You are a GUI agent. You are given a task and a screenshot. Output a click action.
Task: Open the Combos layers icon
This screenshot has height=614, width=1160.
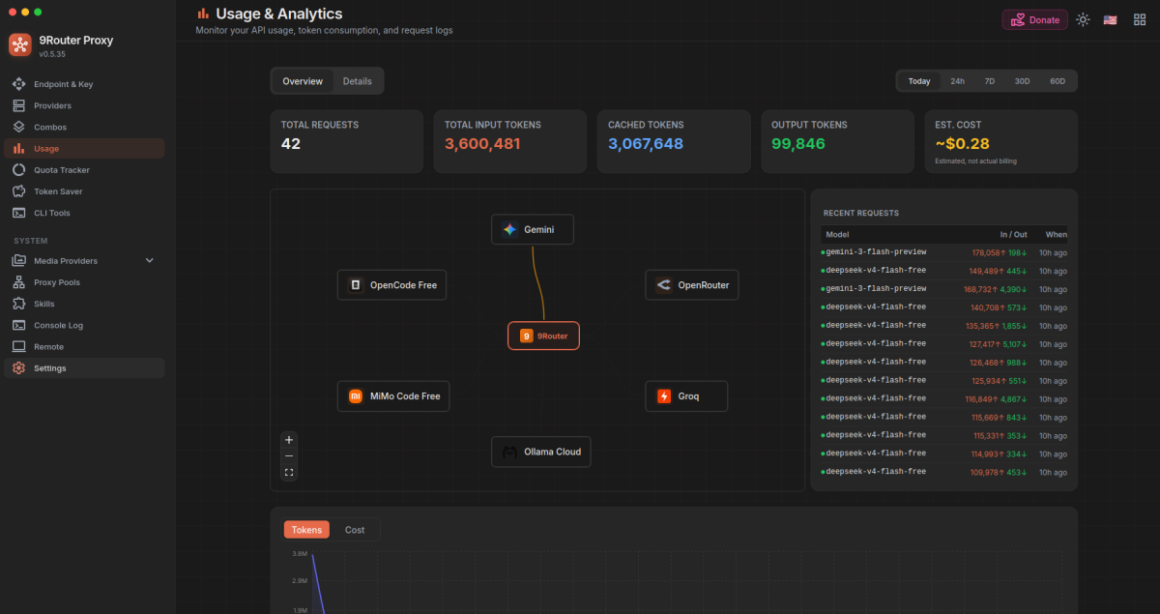click(x=18, y=127)
